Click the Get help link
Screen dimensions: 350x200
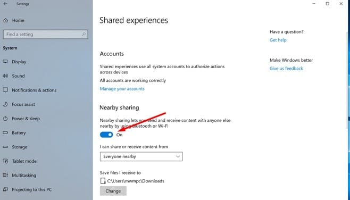click(278, 40)
